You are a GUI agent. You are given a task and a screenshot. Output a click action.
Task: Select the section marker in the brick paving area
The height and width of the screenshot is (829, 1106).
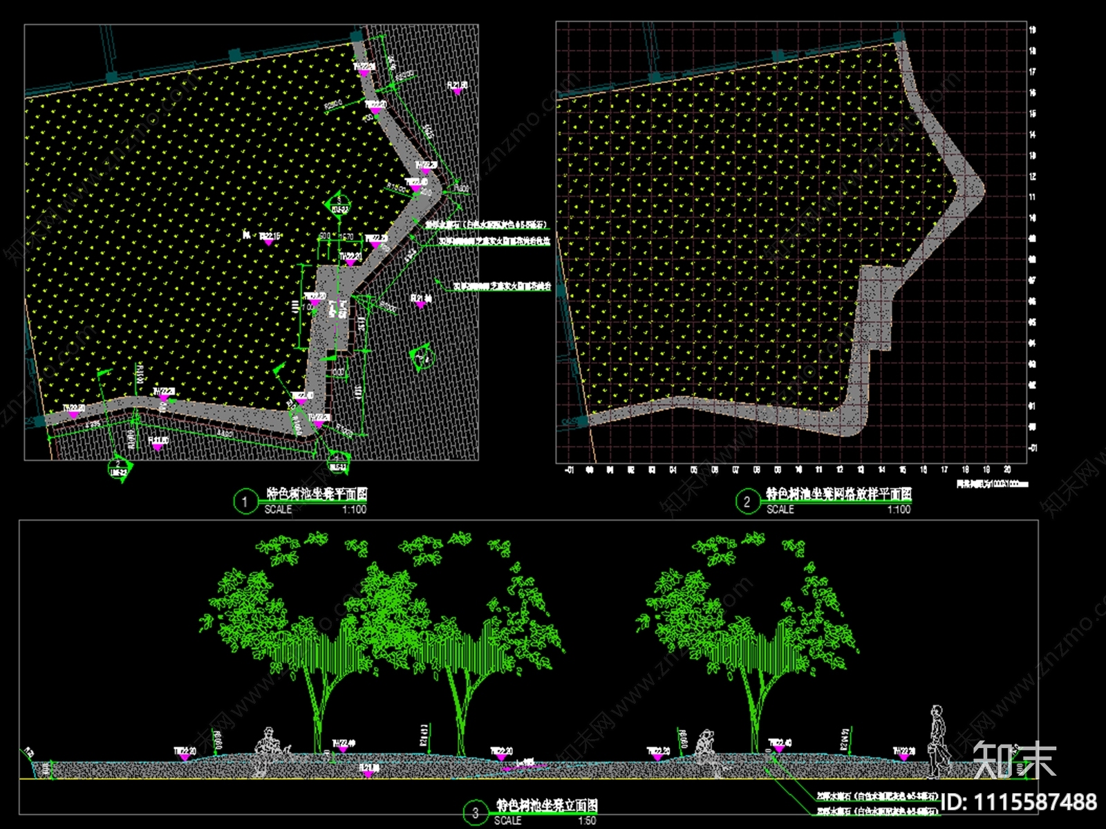(x=422, y=357)
